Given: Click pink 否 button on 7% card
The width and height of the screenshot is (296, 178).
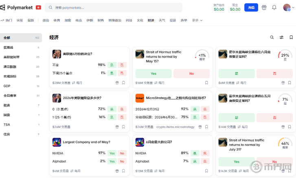Looking at the screenshot, I should [274, 118].
